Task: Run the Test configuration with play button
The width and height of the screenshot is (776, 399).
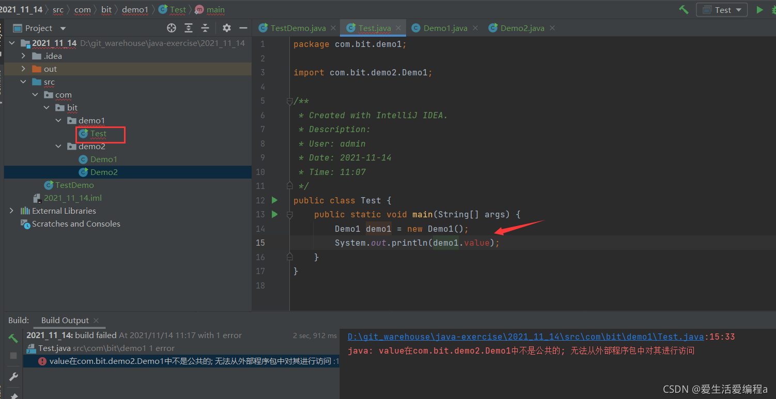Action: (x=759, y=10)
